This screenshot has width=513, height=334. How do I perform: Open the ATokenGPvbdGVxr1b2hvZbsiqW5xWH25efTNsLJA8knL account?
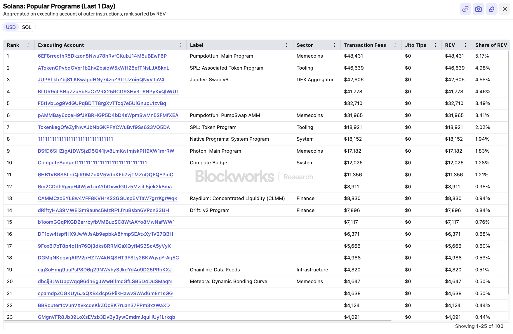pos(103,68)
